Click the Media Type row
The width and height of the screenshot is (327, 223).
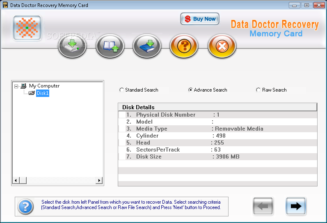pos(217,129)
